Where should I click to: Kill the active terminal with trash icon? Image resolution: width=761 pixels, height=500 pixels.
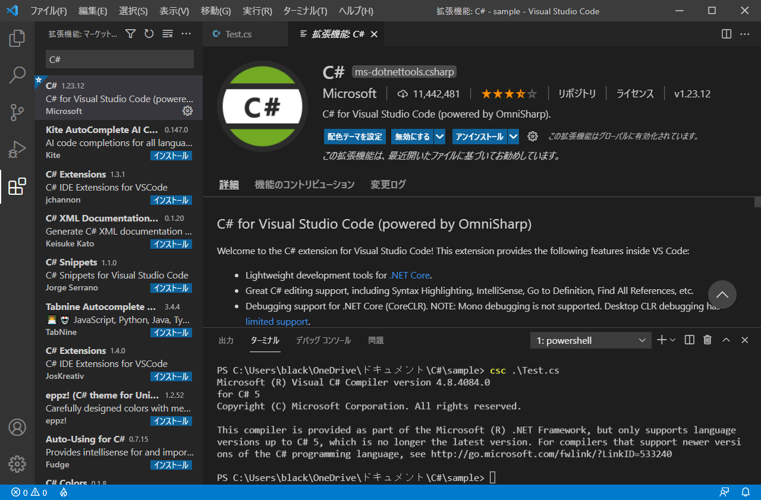(x=707, y=340)
